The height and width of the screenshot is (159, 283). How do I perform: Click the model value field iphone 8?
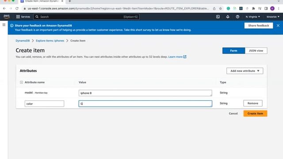(145, 93)
